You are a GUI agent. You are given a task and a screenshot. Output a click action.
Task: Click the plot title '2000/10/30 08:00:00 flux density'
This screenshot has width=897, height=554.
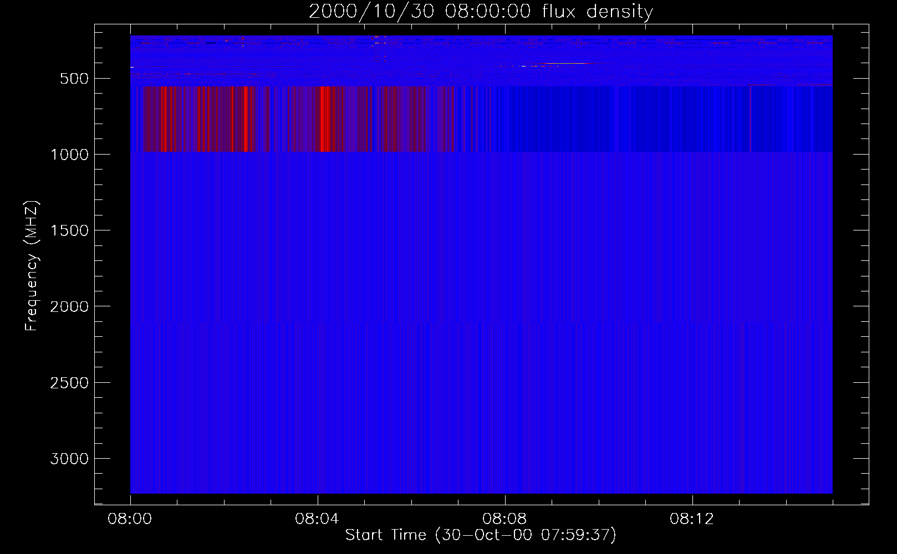tap(481, 12)
